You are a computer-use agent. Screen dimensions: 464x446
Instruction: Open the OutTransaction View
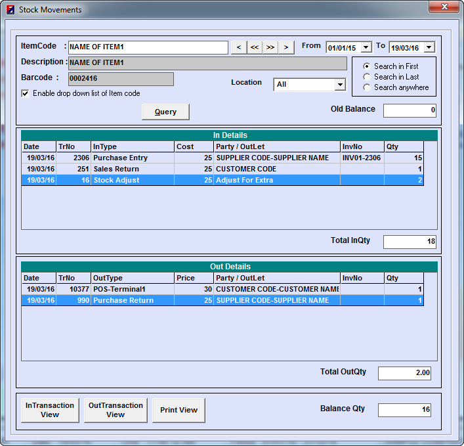[116, 411]
